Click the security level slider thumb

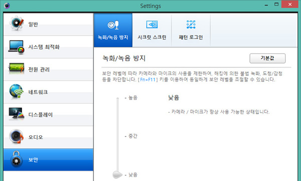(x=117, y=174)
